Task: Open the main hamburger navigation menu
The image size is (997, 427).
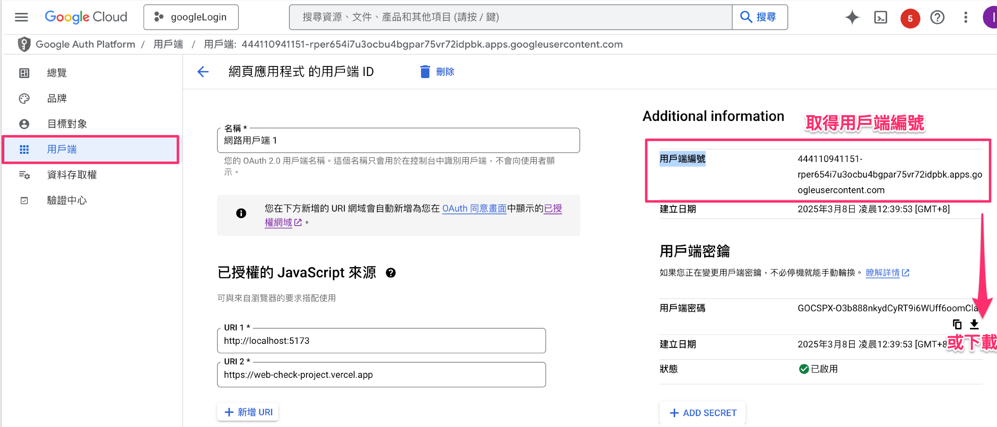Action: [21, 17]
